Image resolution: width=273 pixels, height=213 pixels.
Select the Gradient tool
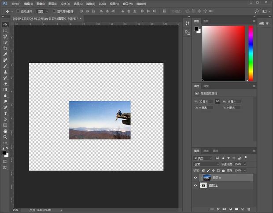click(5, 90)
